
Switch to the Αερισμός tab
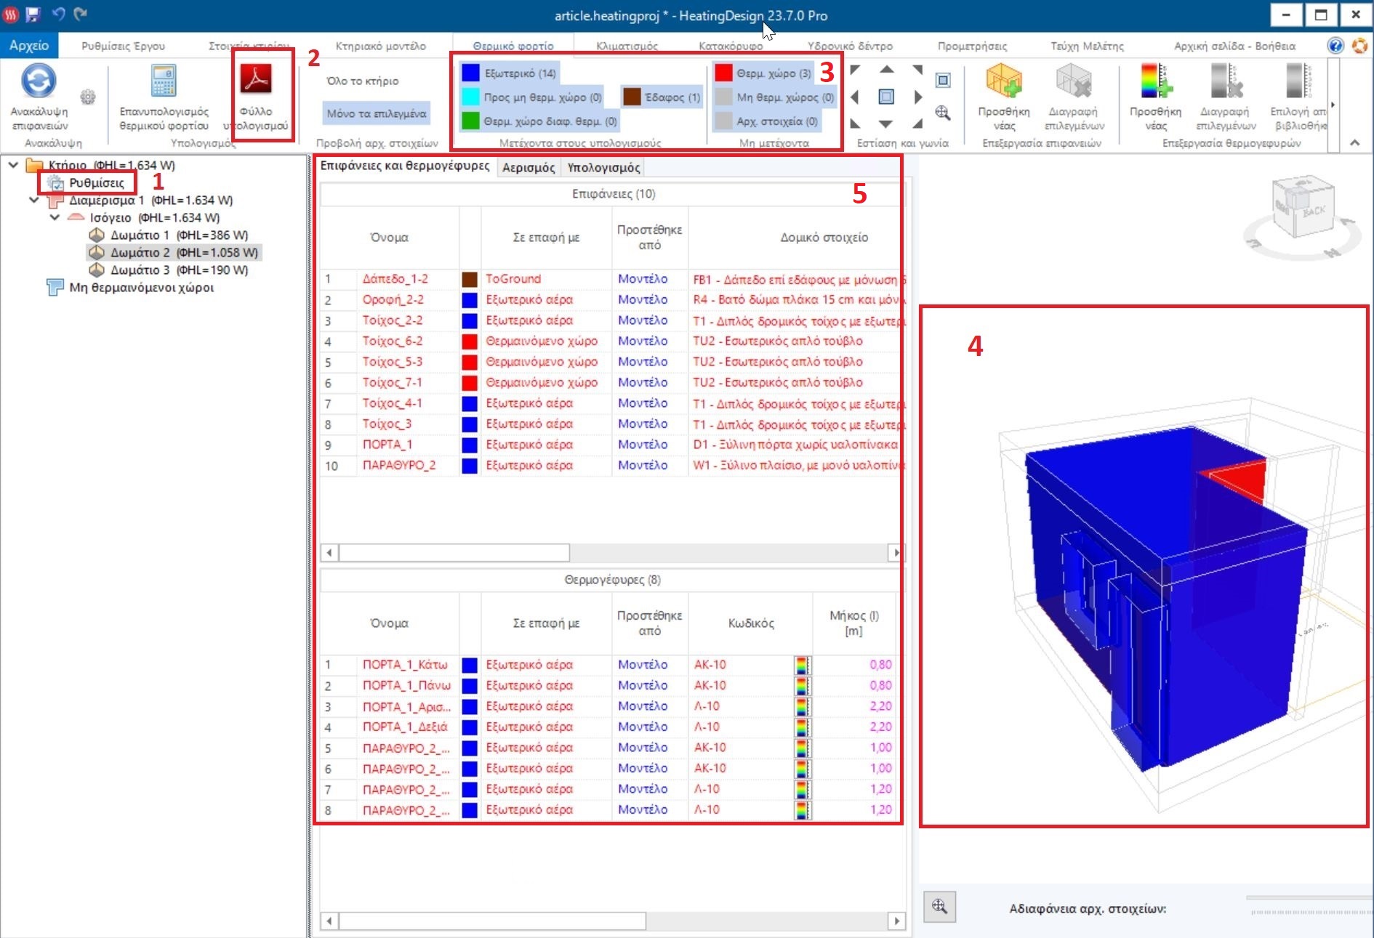529,166
